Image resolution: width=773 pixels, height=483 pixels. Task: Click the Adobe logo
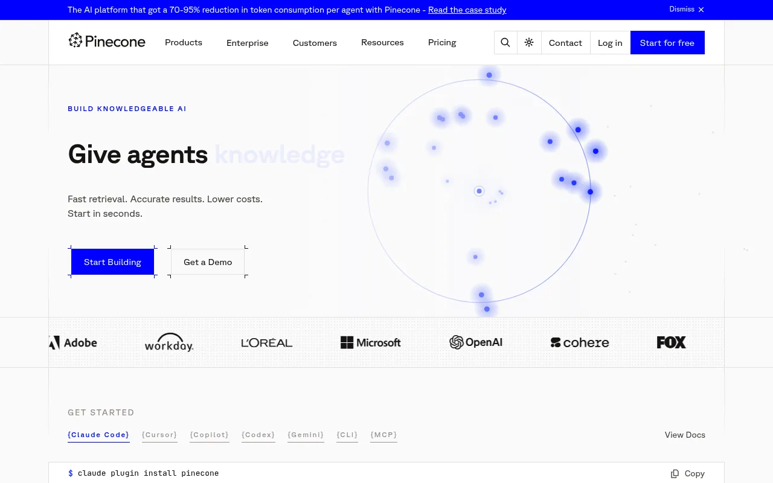pos(72,342)
